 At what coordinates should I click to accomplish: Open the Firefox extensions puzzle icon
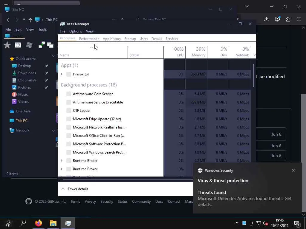tap(288, 19)
